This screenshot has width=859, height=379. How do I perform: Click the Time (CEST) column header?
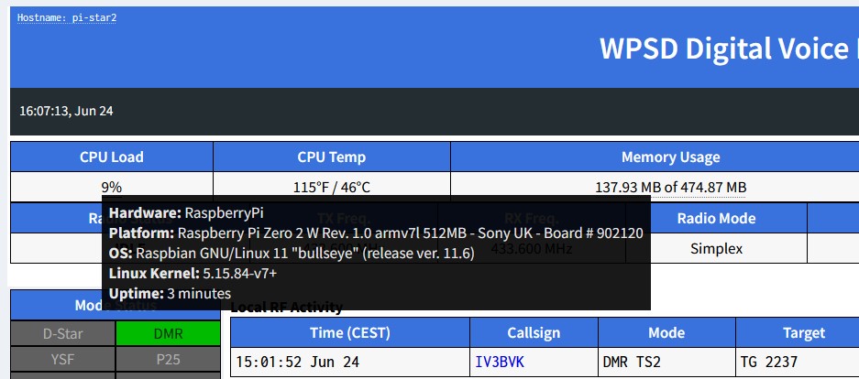350,332
